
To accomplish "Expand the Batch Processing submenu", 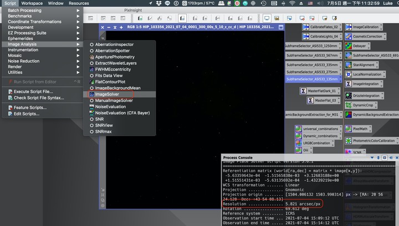I will (x=42, y=10).
